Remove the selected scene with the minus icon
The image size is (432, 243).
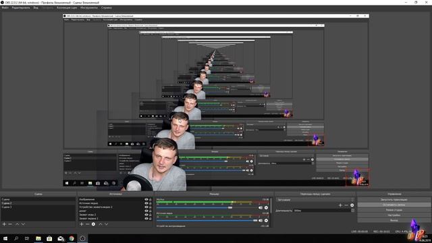[x=10, y=224]
